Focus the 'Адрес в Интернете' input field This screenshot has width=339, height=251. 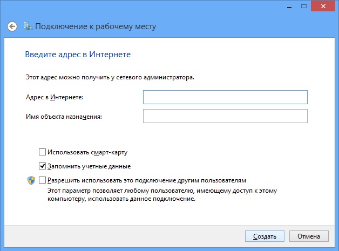click(x=225, y=97)
